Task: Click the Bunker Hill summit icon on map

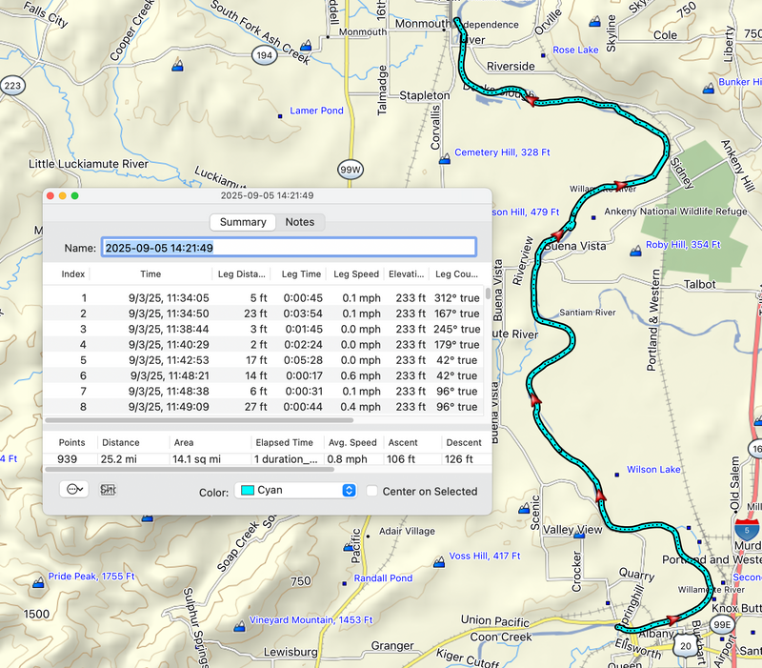Action: click(709, 89)
